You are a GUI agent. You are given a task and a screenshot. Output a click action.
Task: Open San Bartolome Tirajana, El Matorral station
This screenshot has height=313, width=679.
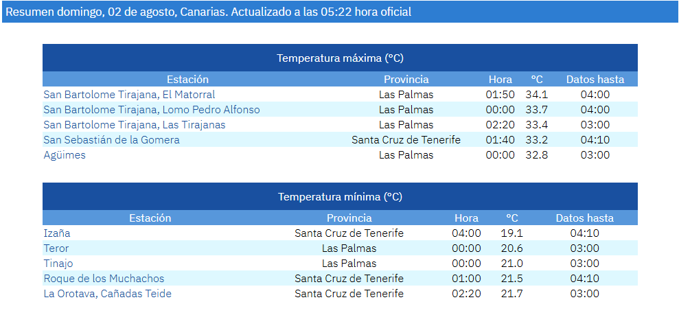[x=129, y=94]
